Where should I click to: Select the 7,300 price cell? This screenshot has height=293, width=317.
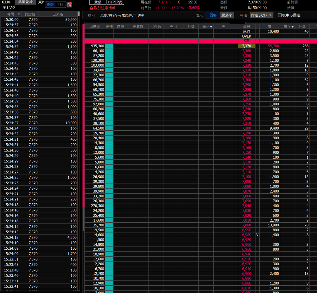[x=246, y=80]
